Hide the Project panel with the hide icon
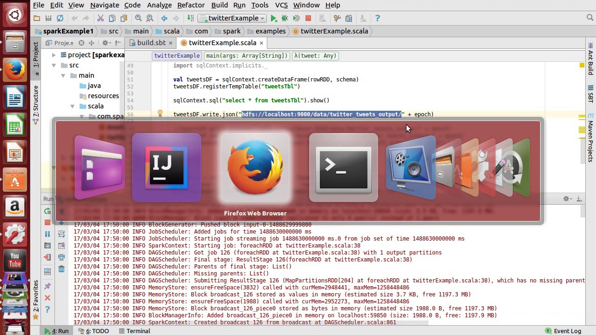This screenshot has height=335, width=596. 118,43
